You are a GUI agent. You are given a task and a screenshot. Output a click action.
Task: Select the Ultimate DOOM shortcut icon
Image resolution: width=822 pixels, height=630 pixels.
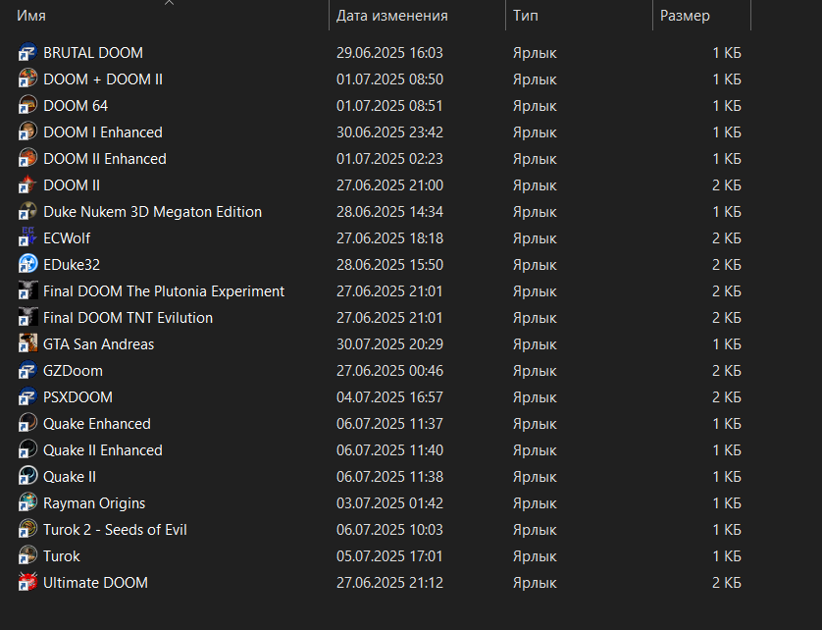pos(27,582)
